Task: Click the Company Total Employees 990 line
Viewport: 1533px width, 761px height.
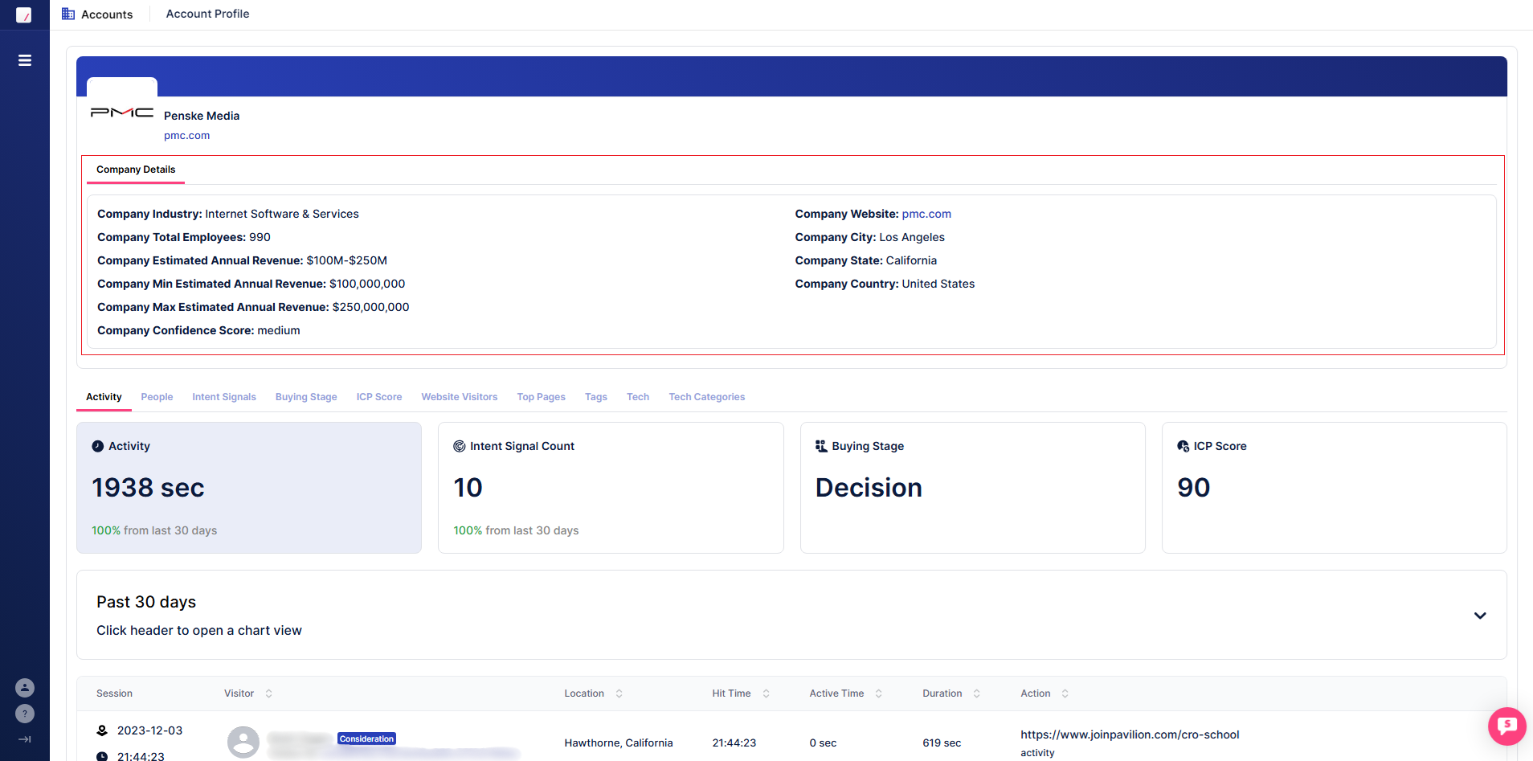Action: point(184,237)
